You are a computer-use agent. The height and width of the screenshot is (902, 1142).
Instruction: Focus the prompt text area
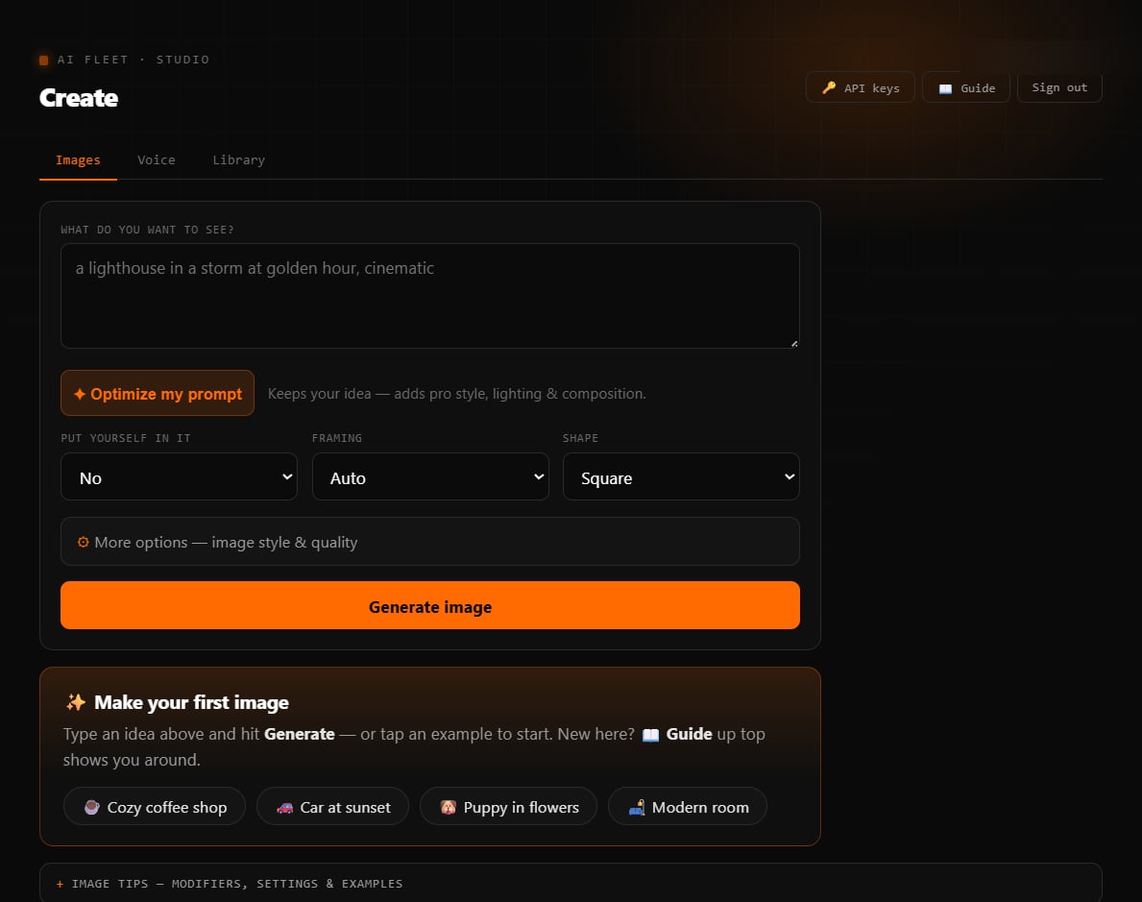tap(429, 296)
